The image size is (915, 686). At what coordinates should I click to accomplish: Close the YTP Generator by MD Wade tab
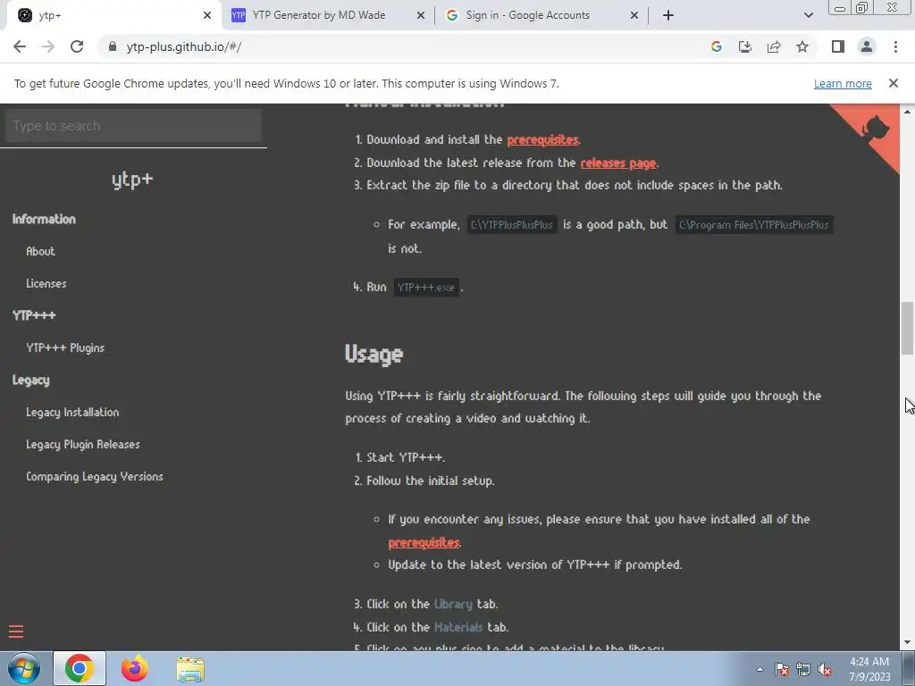coord(420,16)
